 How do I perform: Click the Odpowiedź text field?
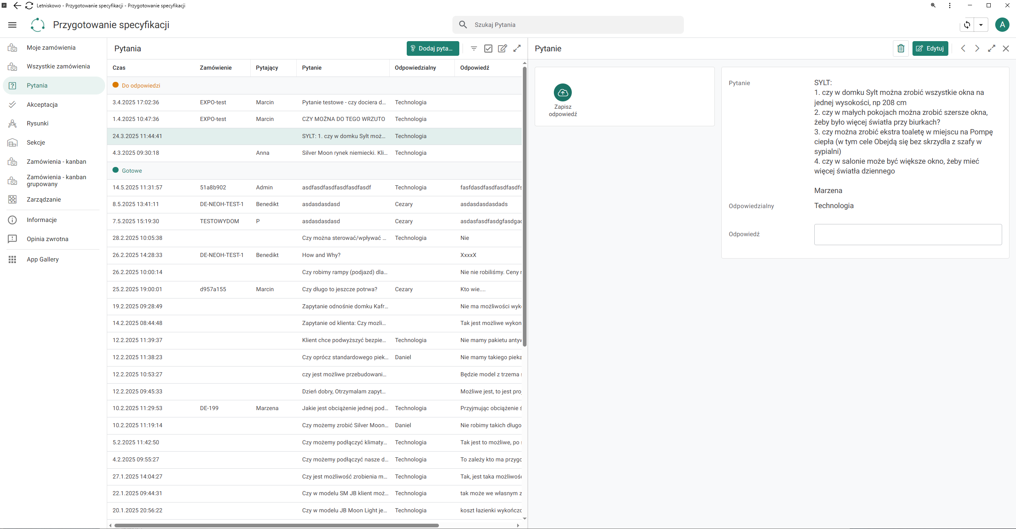point(908,235)
